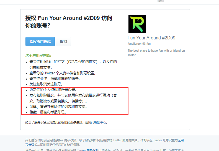Image resolution: width=219 pixels, height=151 pixels.
Task: Click the 隐藏、屏蔽和举报账号 permission line
Action: coord(48,112)
